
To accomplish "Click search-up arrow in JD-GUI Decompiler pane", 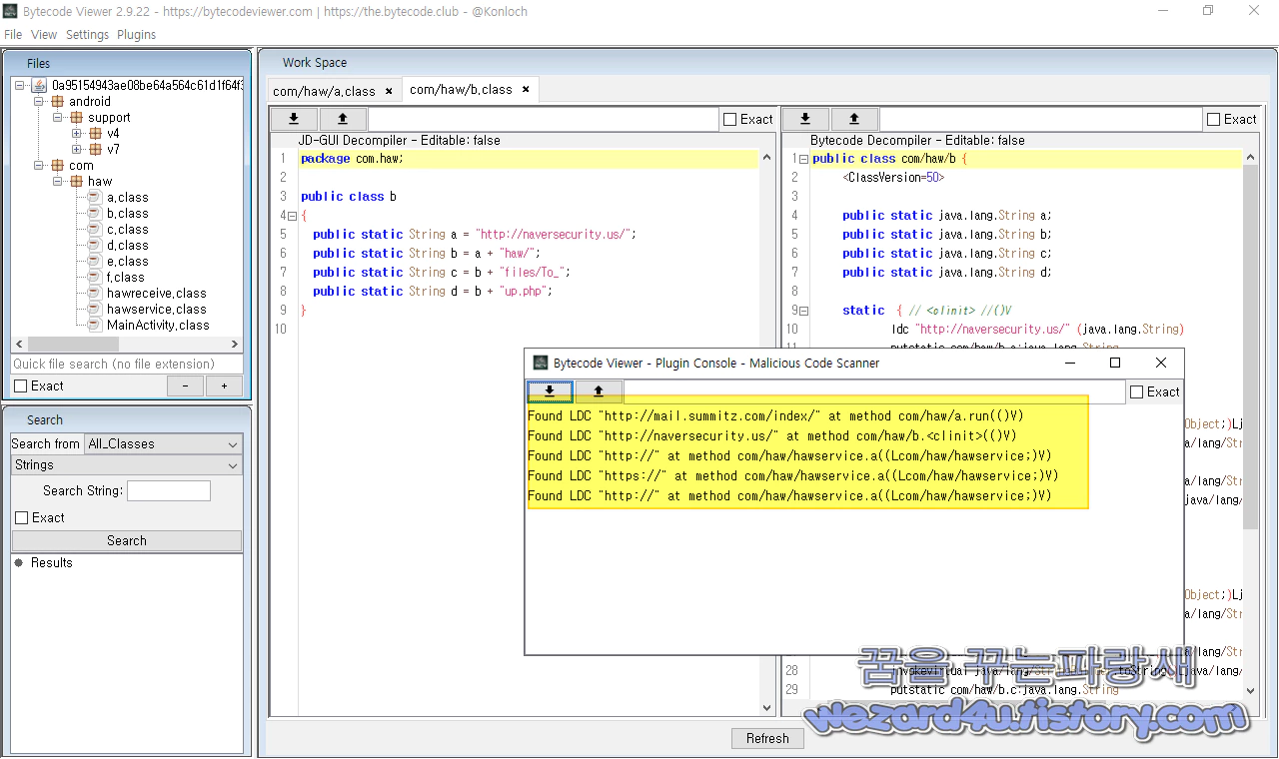I will pos(343,119).
